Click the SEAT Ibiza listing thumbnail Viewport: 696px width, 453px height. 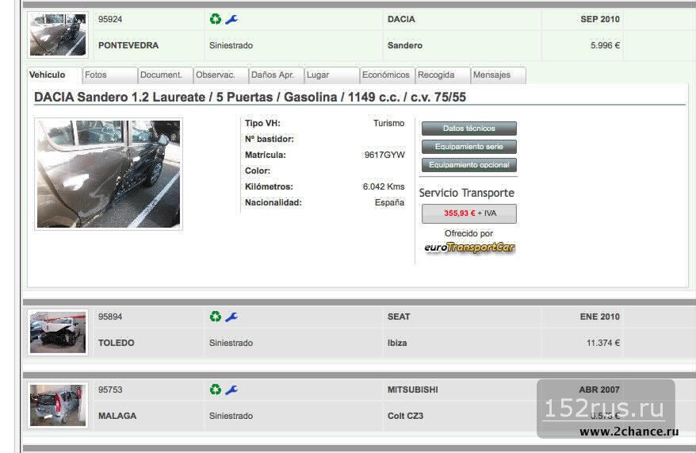(x=58, y=331)
